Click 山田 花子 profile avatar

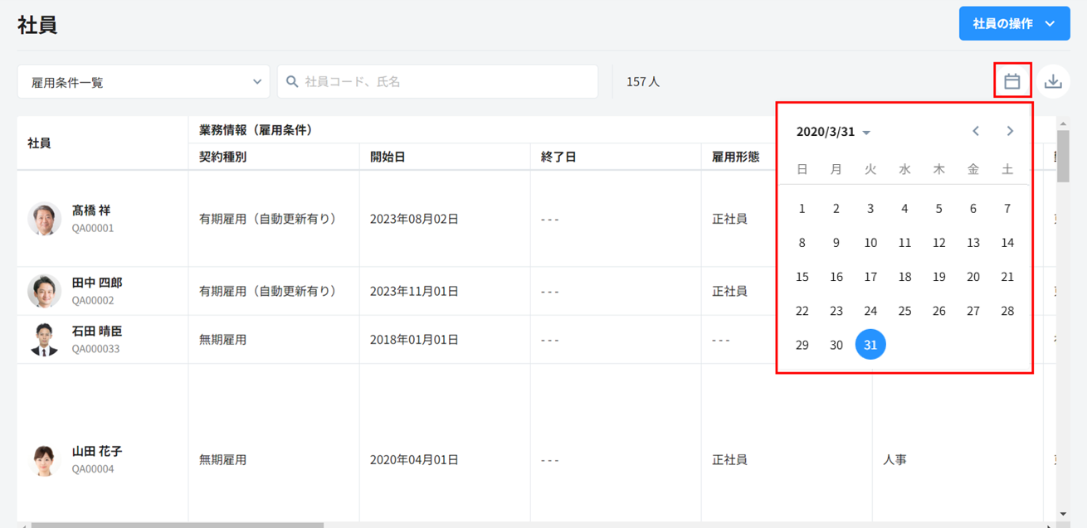[44, 460]
